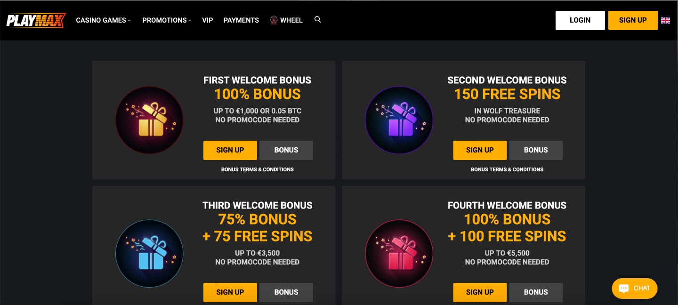Click Bonus under Second Welcome Bonus
This screenshot has height=305, width=678.
click(536, 150)
